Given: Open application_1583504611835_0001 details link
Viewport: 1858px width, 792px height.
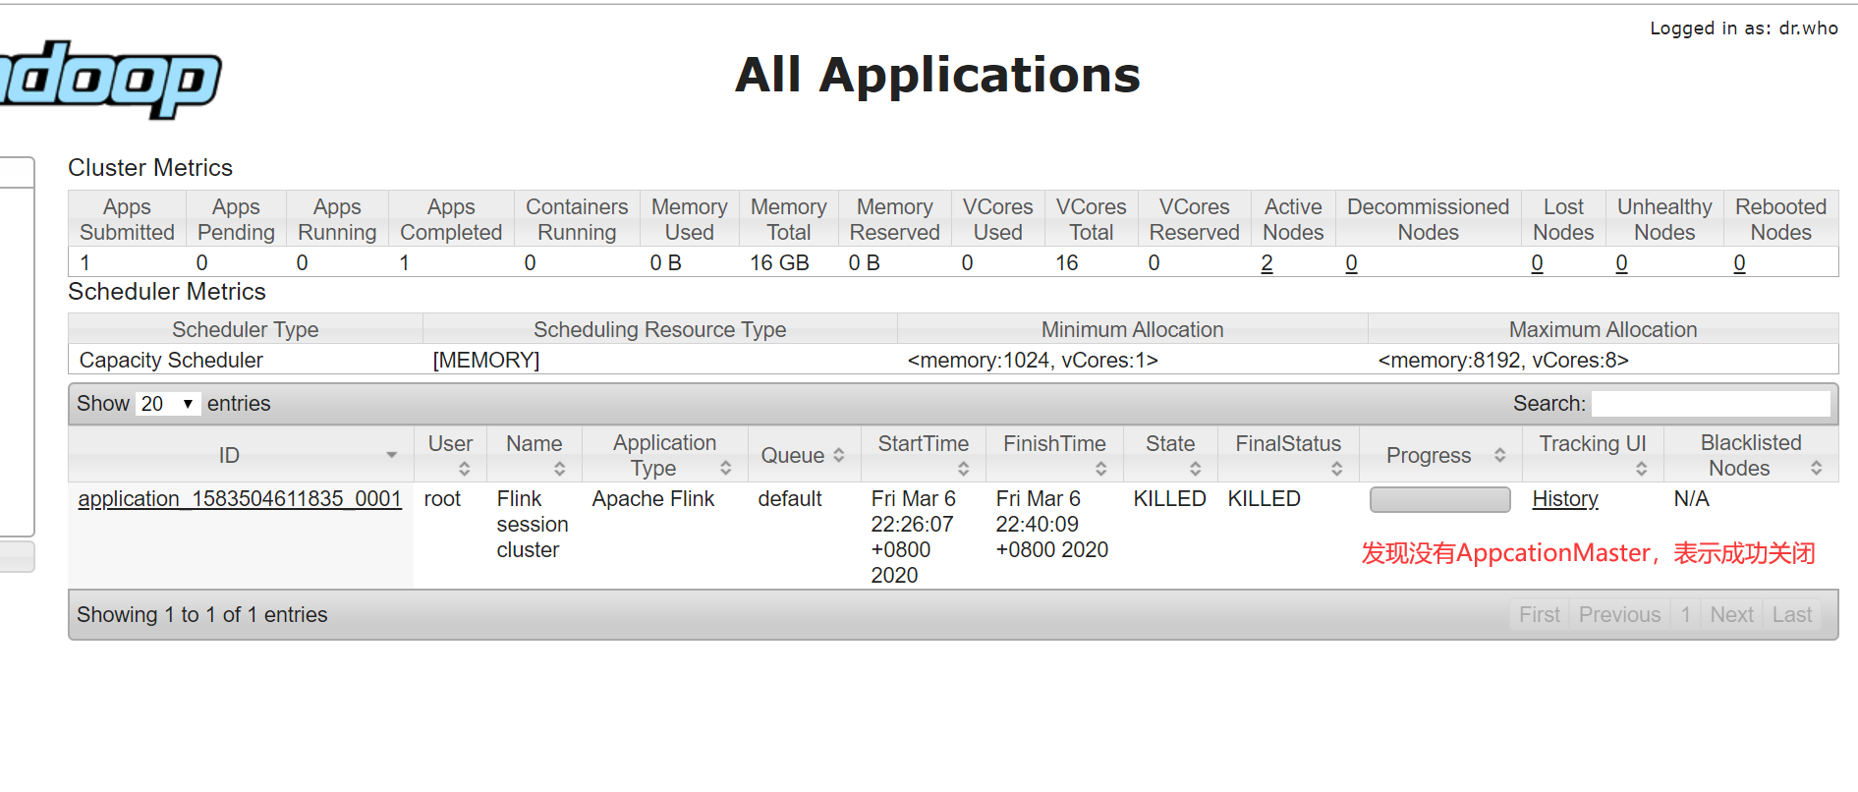Looking at the screenshot, I should (x=240, y=499).
